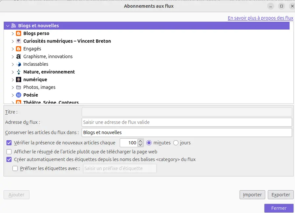
Task: Click the Blogger icon beside Engagés
Action: coord(18,49)
